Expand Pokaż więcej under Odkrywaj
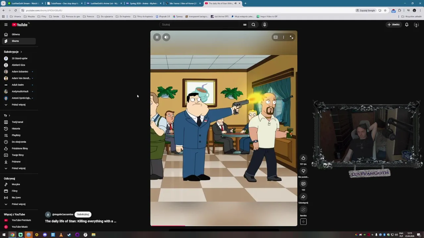Image resolution: width=424 pixels, height=238 pixels. point(18,204)
